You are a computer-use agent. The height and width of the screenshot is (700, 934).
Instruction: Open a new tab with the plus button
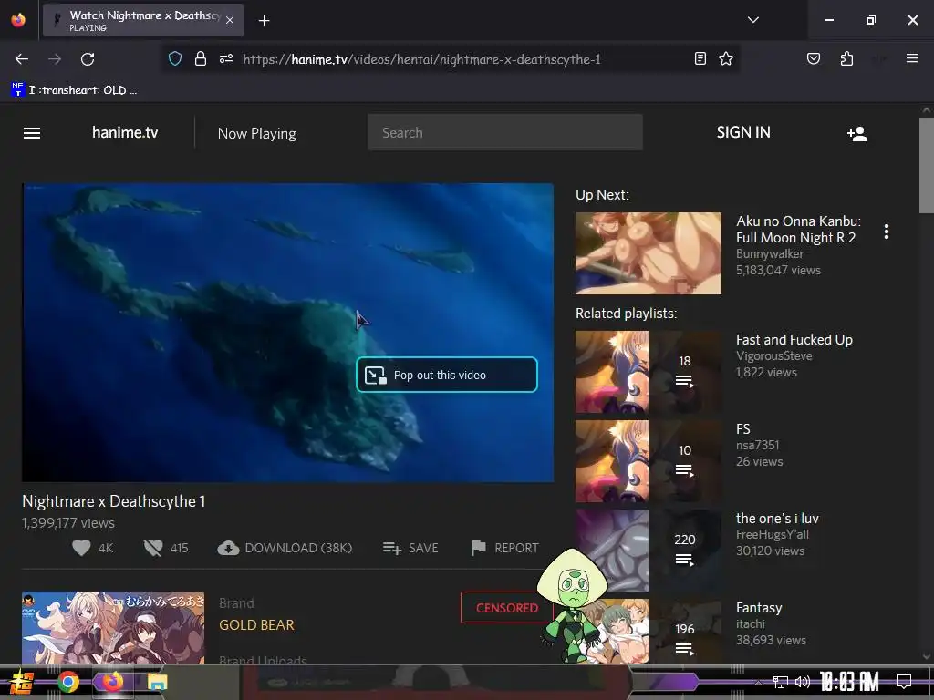(264, 21)
